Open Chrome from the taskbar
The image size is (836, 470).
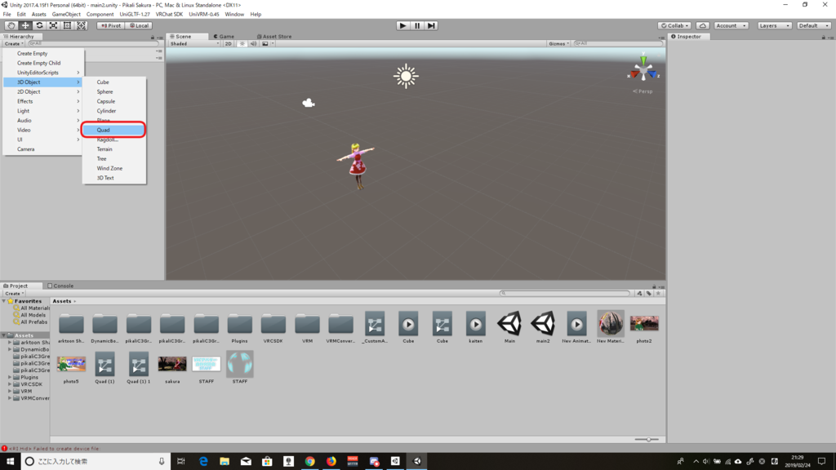(x=309, y=461)
